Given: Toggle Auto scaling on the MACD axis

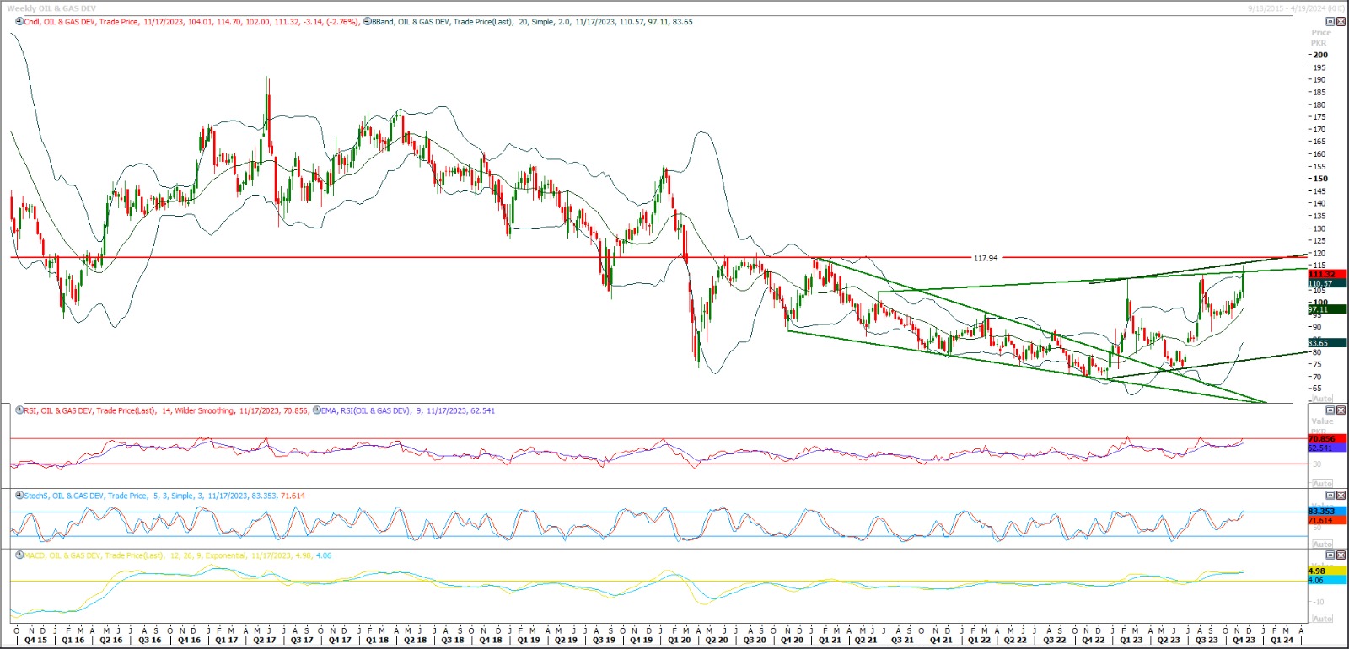Looking at the screenshot, I should [x=1323, y=619].
